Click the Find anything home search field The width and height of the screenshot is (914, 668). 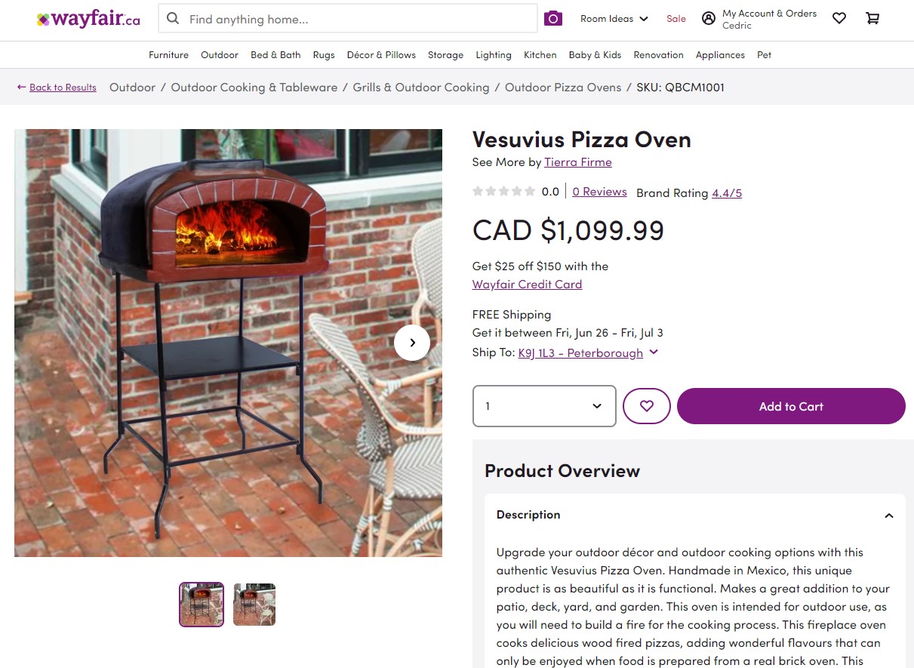(359, 19)
